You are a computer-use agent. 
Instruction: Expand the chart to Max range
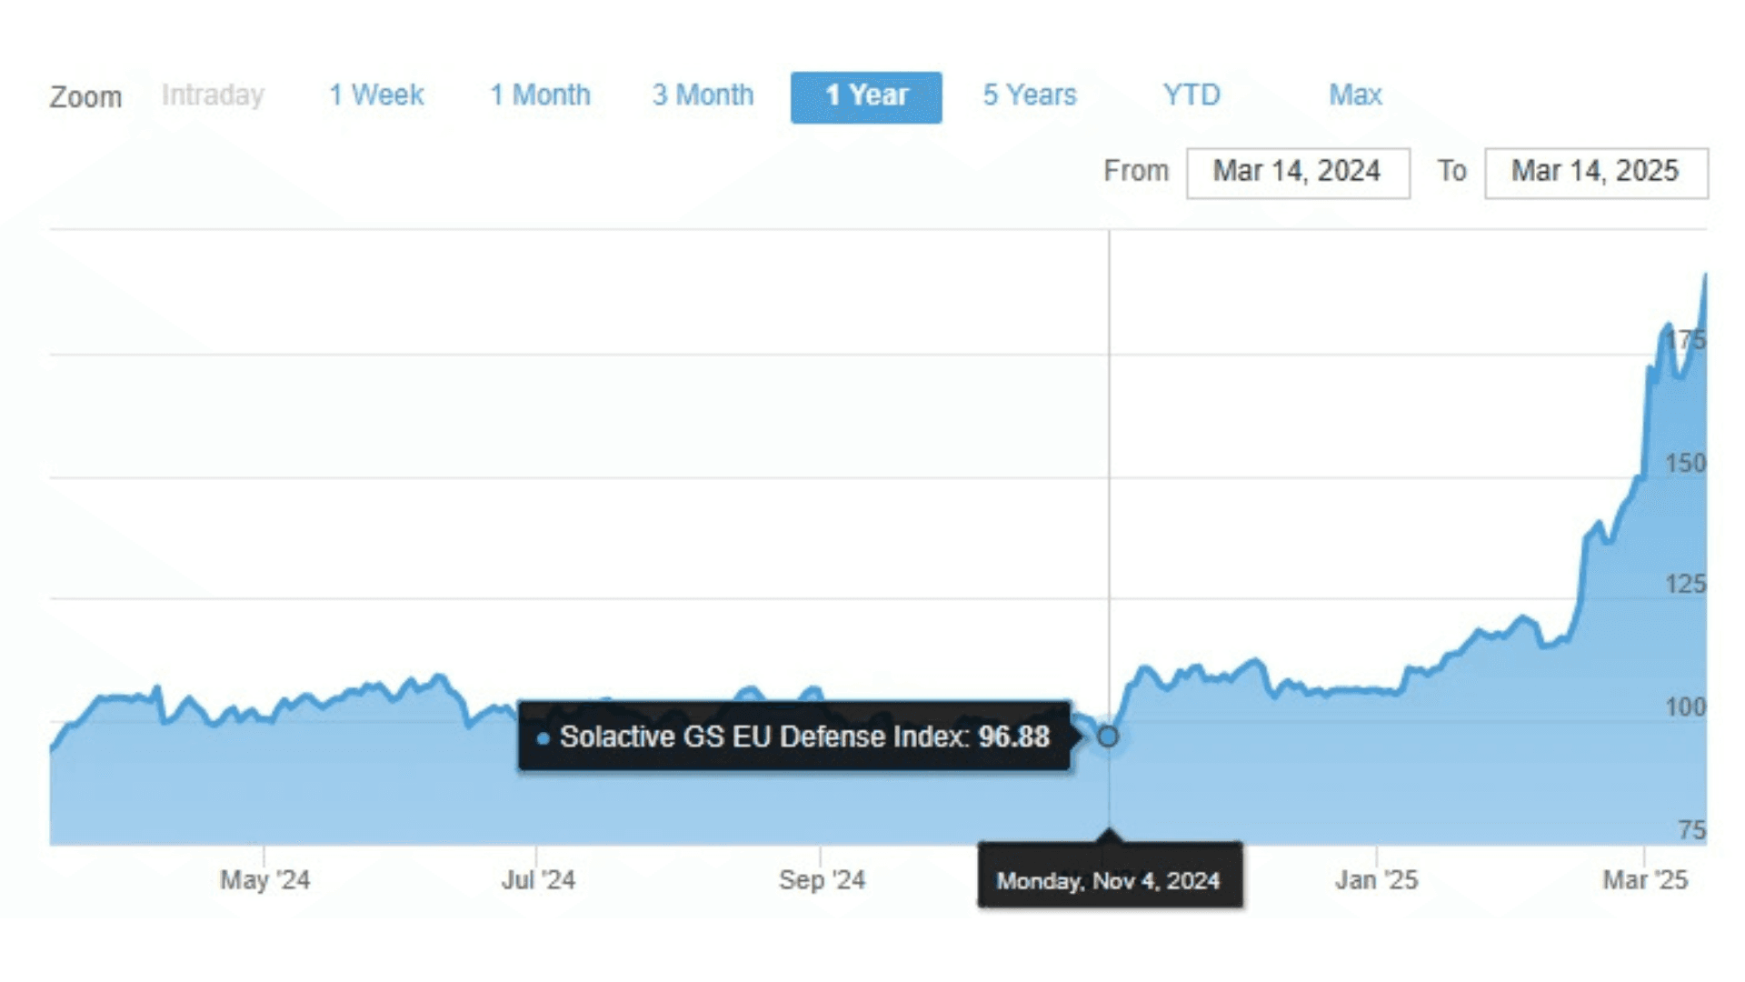1355,95
